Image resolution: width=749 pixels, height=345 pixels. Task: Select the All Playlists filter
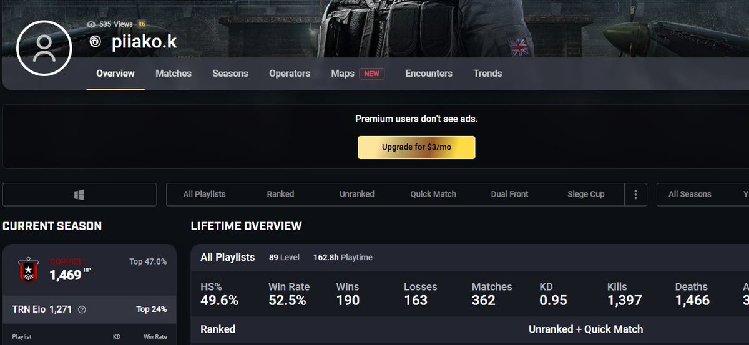tap(204, 194)
